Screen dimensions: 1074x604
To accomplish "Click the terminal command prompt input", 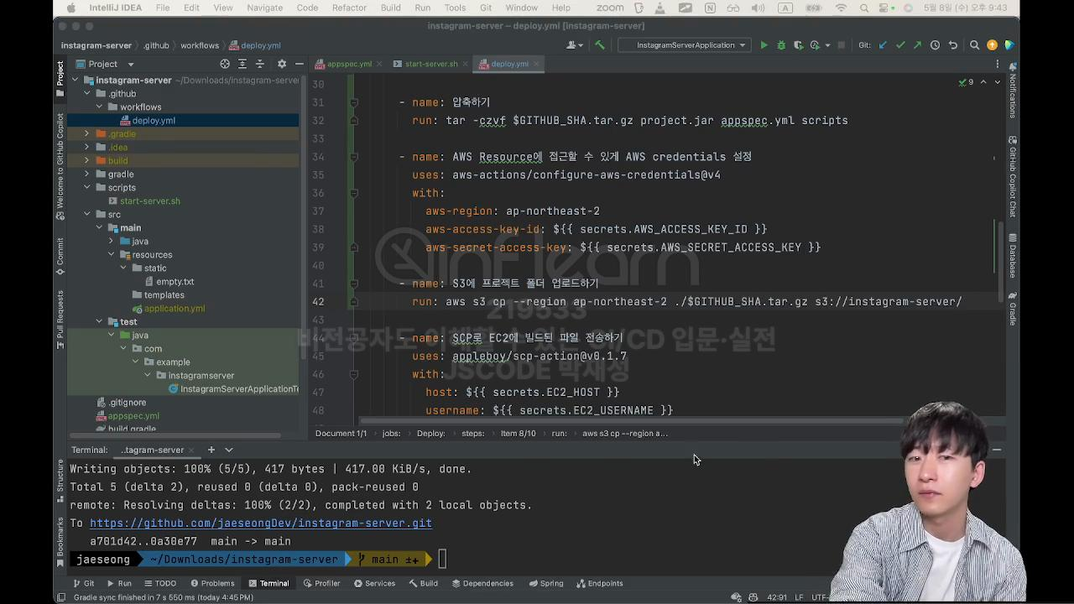I will coord(443,560).
